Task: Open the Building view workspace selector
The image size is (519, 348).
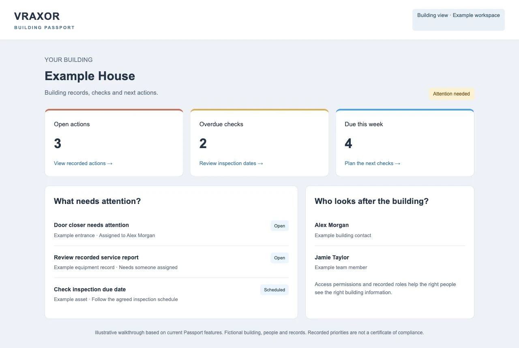Action: tap(459, 20)
